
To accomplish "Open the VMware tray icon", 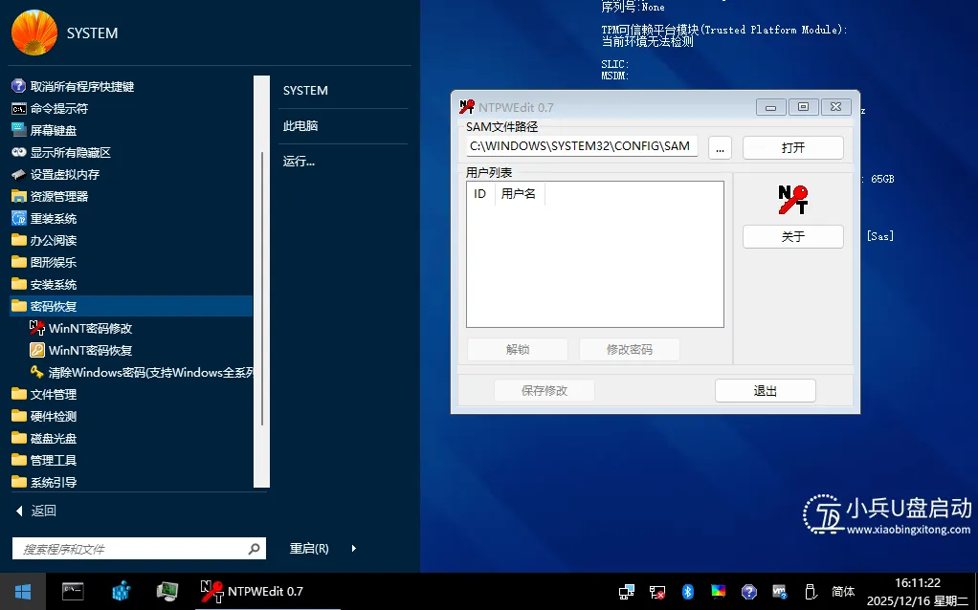I will click(779, 591).
